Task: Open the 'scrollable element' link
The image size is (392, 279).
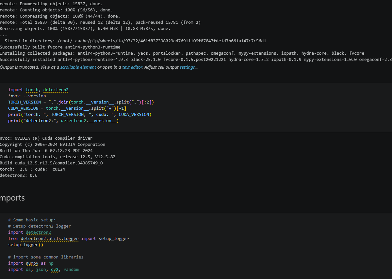Action: 78,67
